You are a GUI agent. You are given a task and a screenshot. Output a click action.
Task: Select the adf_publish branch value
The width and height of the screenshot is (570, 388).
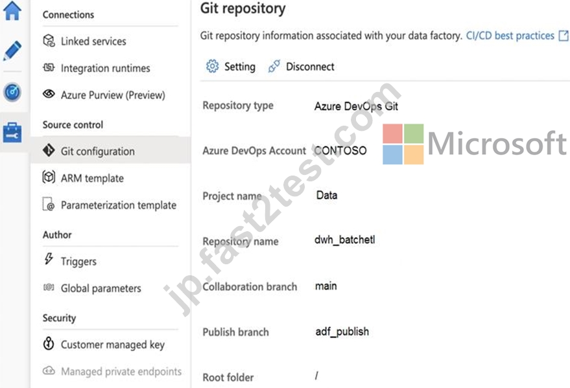click(342, 332)
